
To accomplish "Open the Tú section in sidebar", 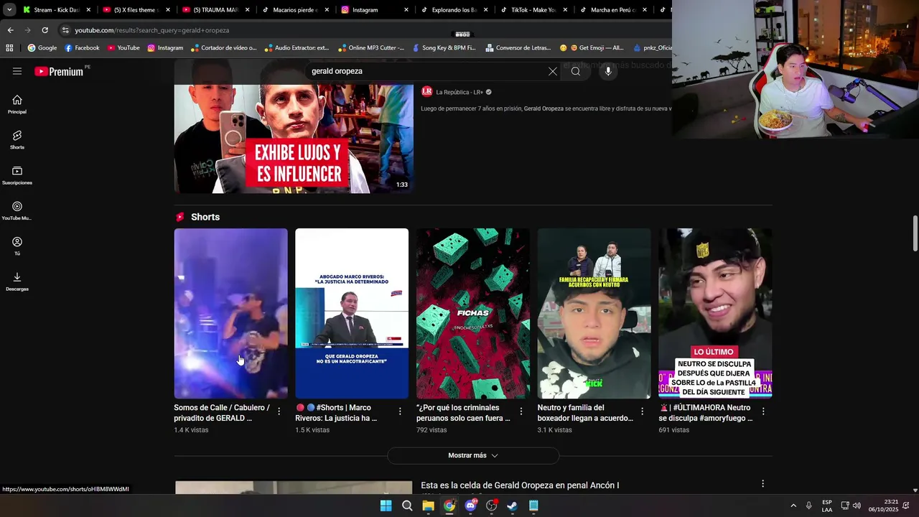I will coord(17,246).
